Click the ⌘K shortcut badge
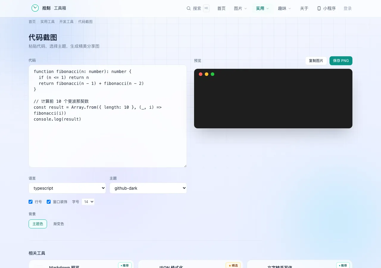This screenshot has height=268, width=381. pos(206,8)
